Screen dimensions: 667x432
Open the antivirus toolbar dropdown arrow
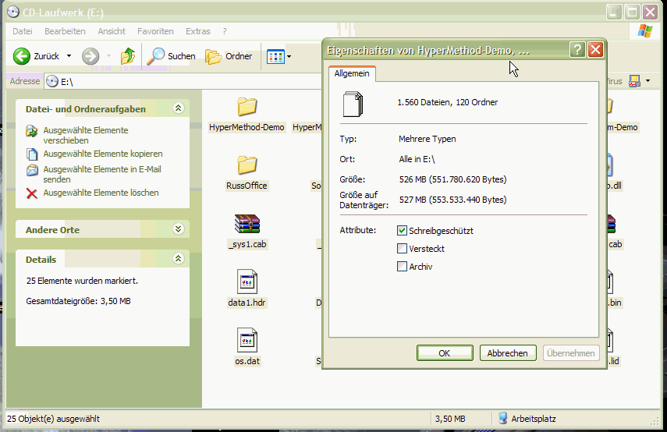coord(647,81)
